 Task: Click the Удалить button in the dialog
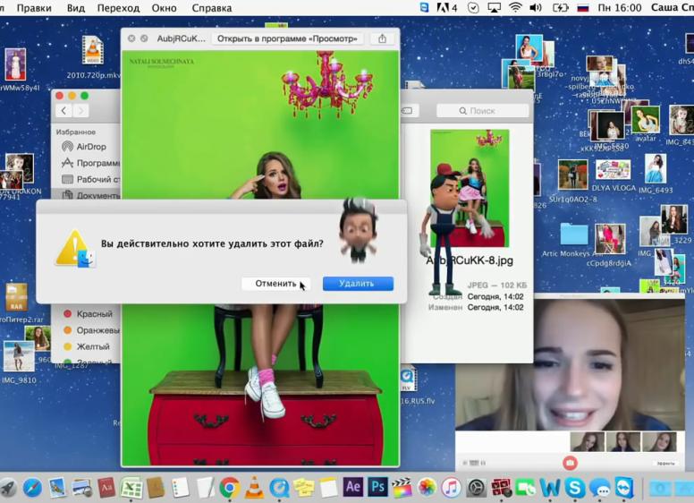pyautogui.click(x=358, y=284)
